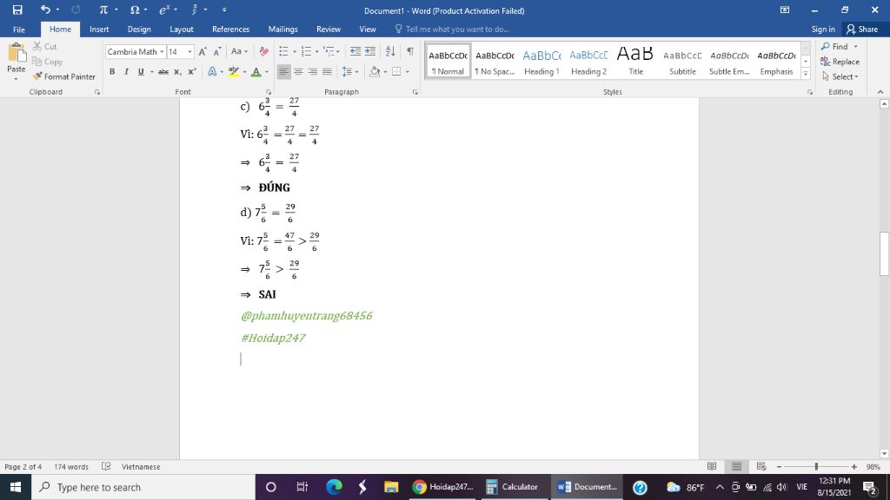Image resolution: width=890 pixels, height=500 pixels.
Task: Open the Font dialog launcher
Action: [269, 92]
